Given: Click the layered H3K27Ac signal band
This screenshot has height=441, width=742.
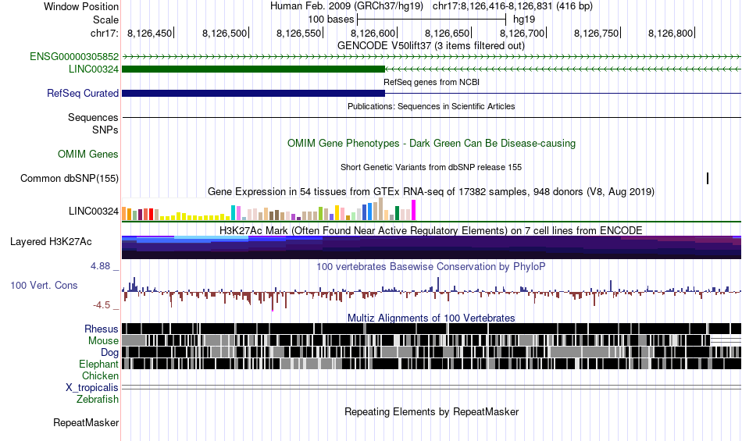Looking at the screenshot, I should [x=432, y=247].
